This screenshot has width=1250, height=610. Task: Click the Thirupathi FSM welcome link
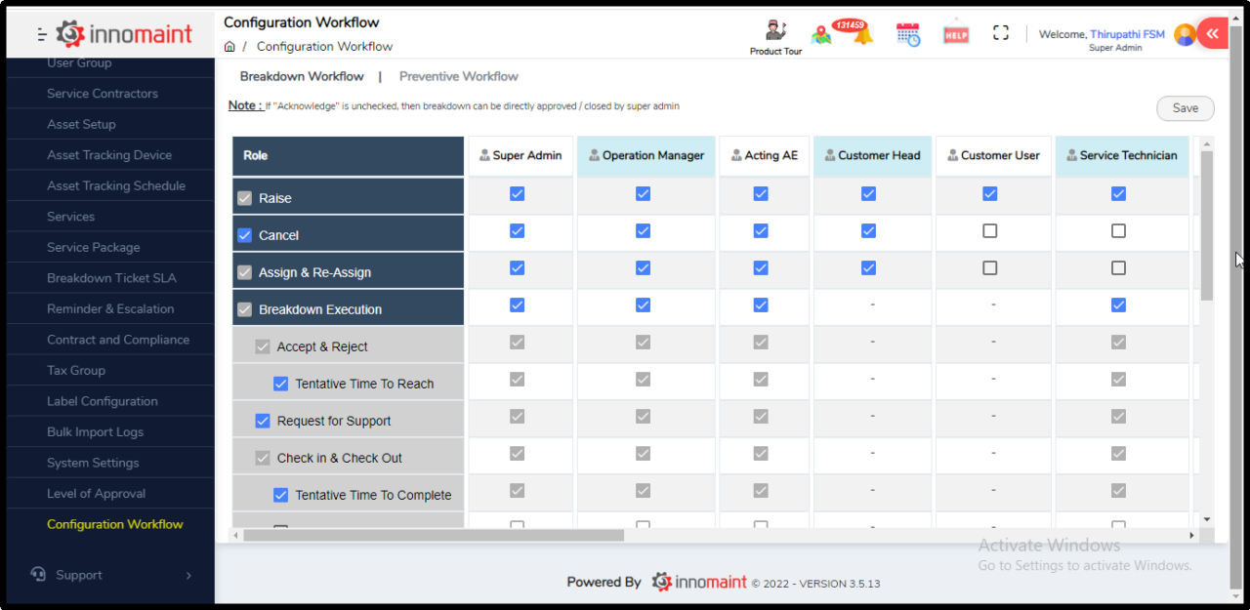tap(1127, 34)
